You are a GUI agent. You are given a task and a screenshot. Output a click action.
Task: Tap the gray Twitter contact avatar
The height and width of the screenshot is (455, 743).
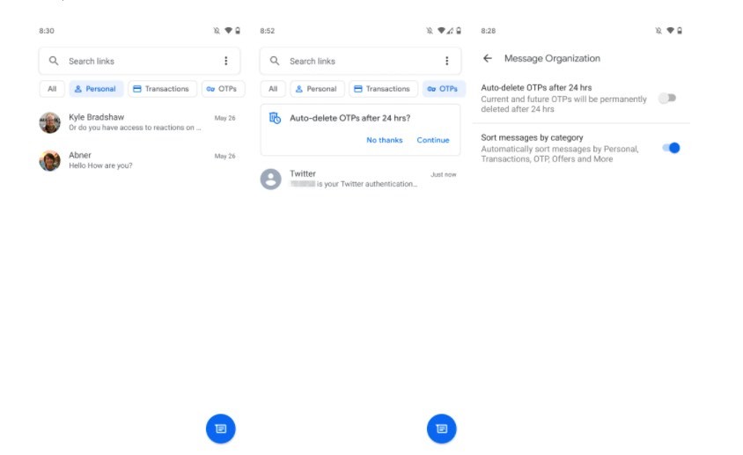[x=271, y=179]
